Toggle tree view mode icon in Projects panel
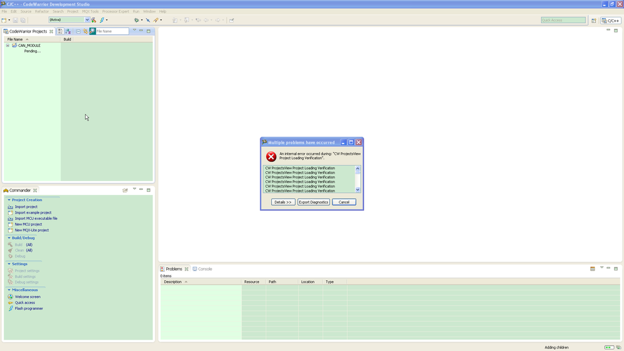Viewport: 624px width, 351px height. (x=60, y=31)
